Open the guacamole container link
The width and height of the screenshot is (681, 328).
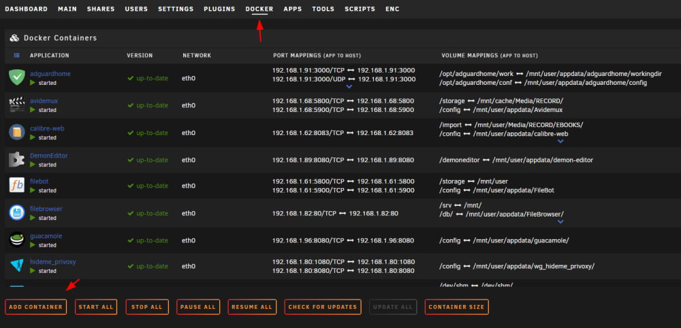coord(46,236)
